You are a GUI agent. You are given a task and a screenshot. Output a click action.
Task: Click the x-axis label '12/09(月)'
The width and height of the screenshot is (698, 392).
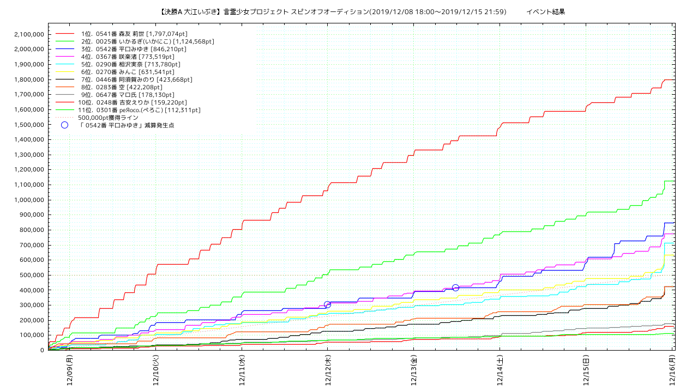click(69, 371)
